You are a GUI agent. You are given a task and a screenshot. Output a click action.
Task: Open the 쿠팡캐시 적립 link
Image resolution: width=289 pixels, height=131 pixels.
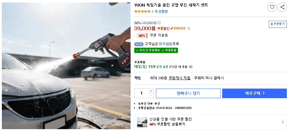tap(179, 78)
